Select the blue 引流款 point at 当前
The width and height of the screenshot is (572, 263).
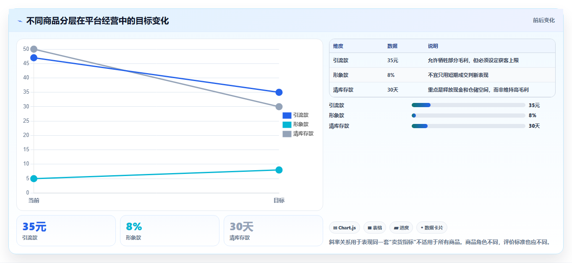point(34,58)
